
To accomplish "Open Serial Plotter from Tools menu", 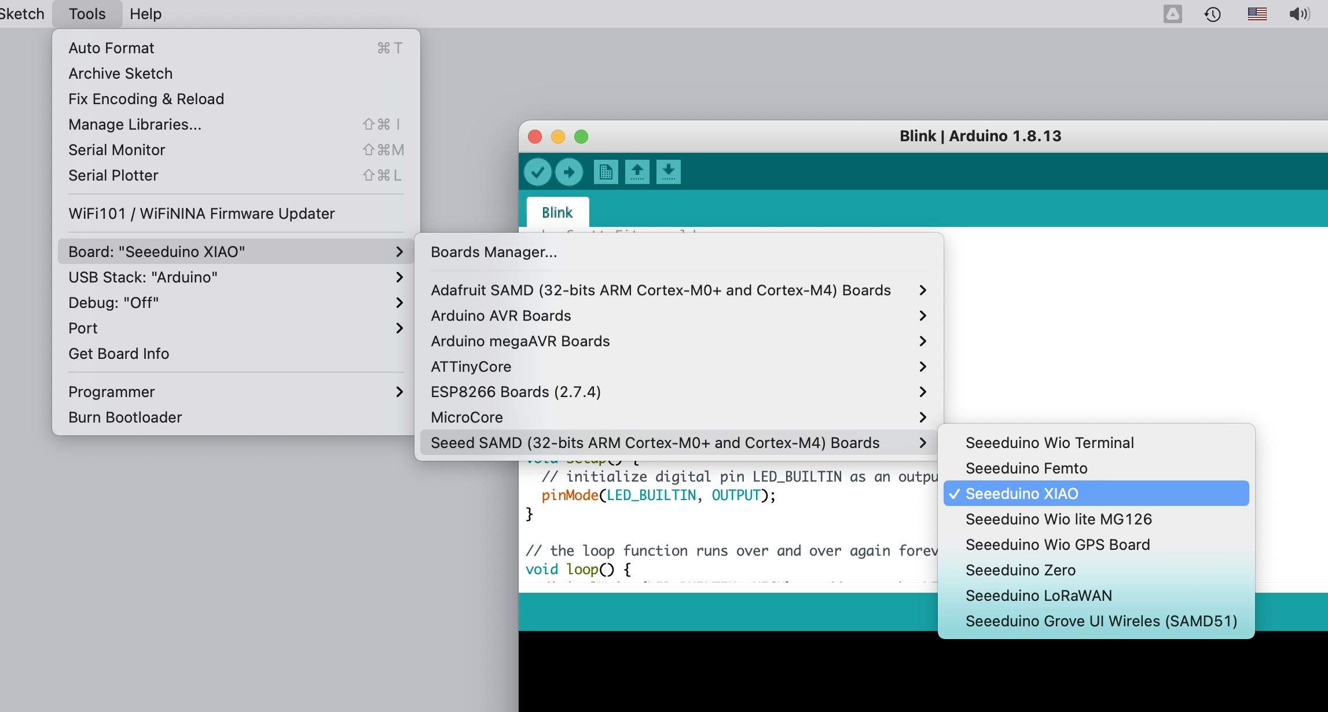I will point(236,175).
